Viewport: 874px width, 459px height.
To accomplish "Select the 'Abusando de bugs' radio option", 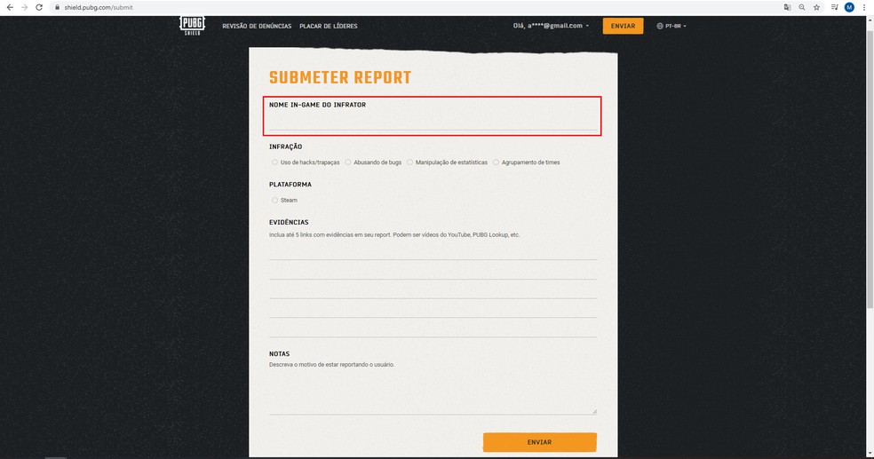I will tap(348, 162).
